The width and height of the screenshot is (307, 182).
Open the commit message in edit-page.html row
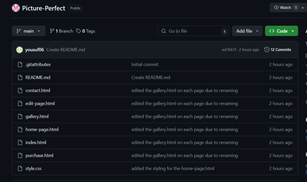tap(185, 103)
